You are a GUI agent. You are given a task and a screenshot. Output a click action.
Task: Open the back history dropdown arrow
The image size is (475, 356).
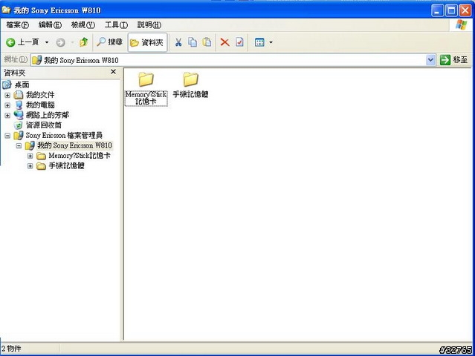[47, 42]
